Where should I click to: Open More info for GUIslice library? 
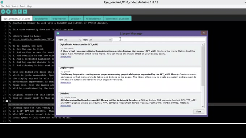point(65,105)
